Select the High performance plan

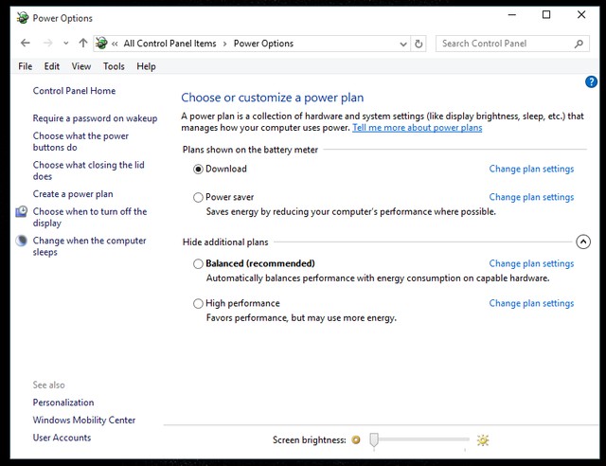(x=198, y=304)
